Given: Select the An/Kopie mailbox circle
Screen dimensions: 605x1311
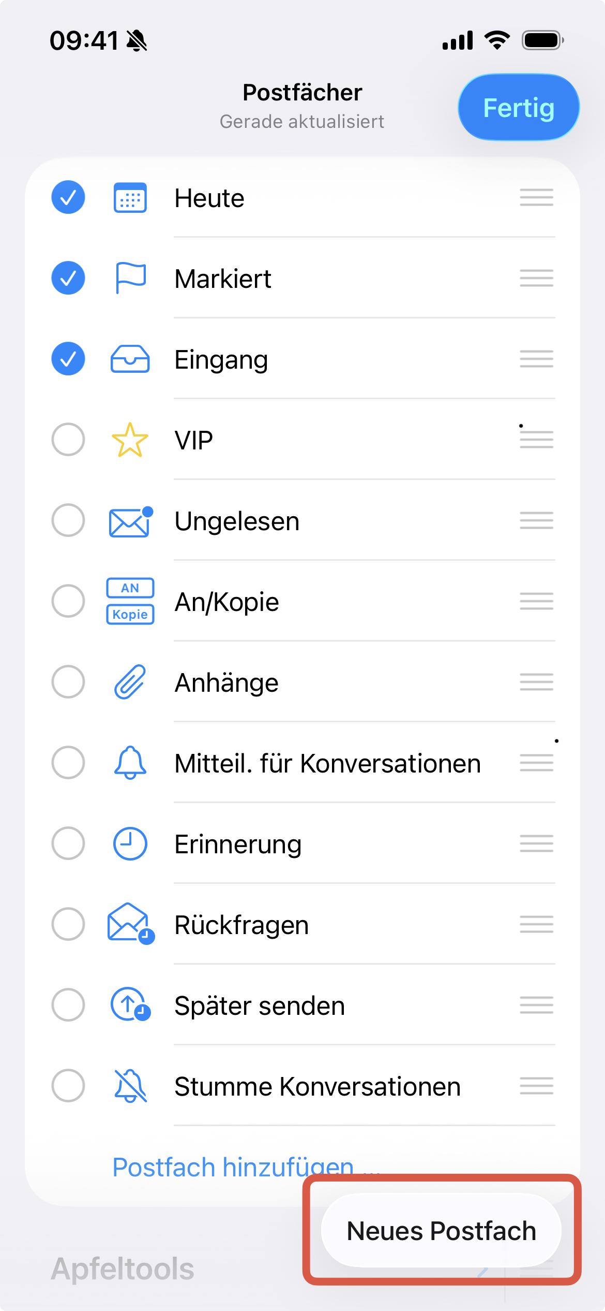Looking at the screenshot, I should [68, 601].
